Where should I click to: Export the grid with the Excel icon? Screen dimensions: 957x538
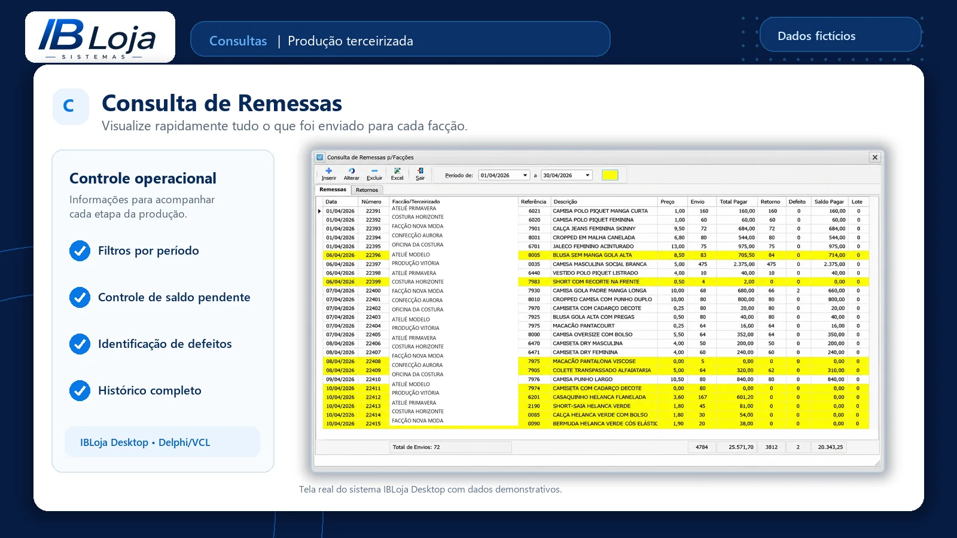[x=397, y=171]
